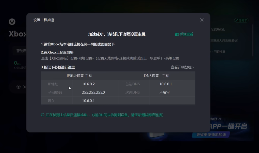Click the 加速成功 heading text

[x=117, y=34]
